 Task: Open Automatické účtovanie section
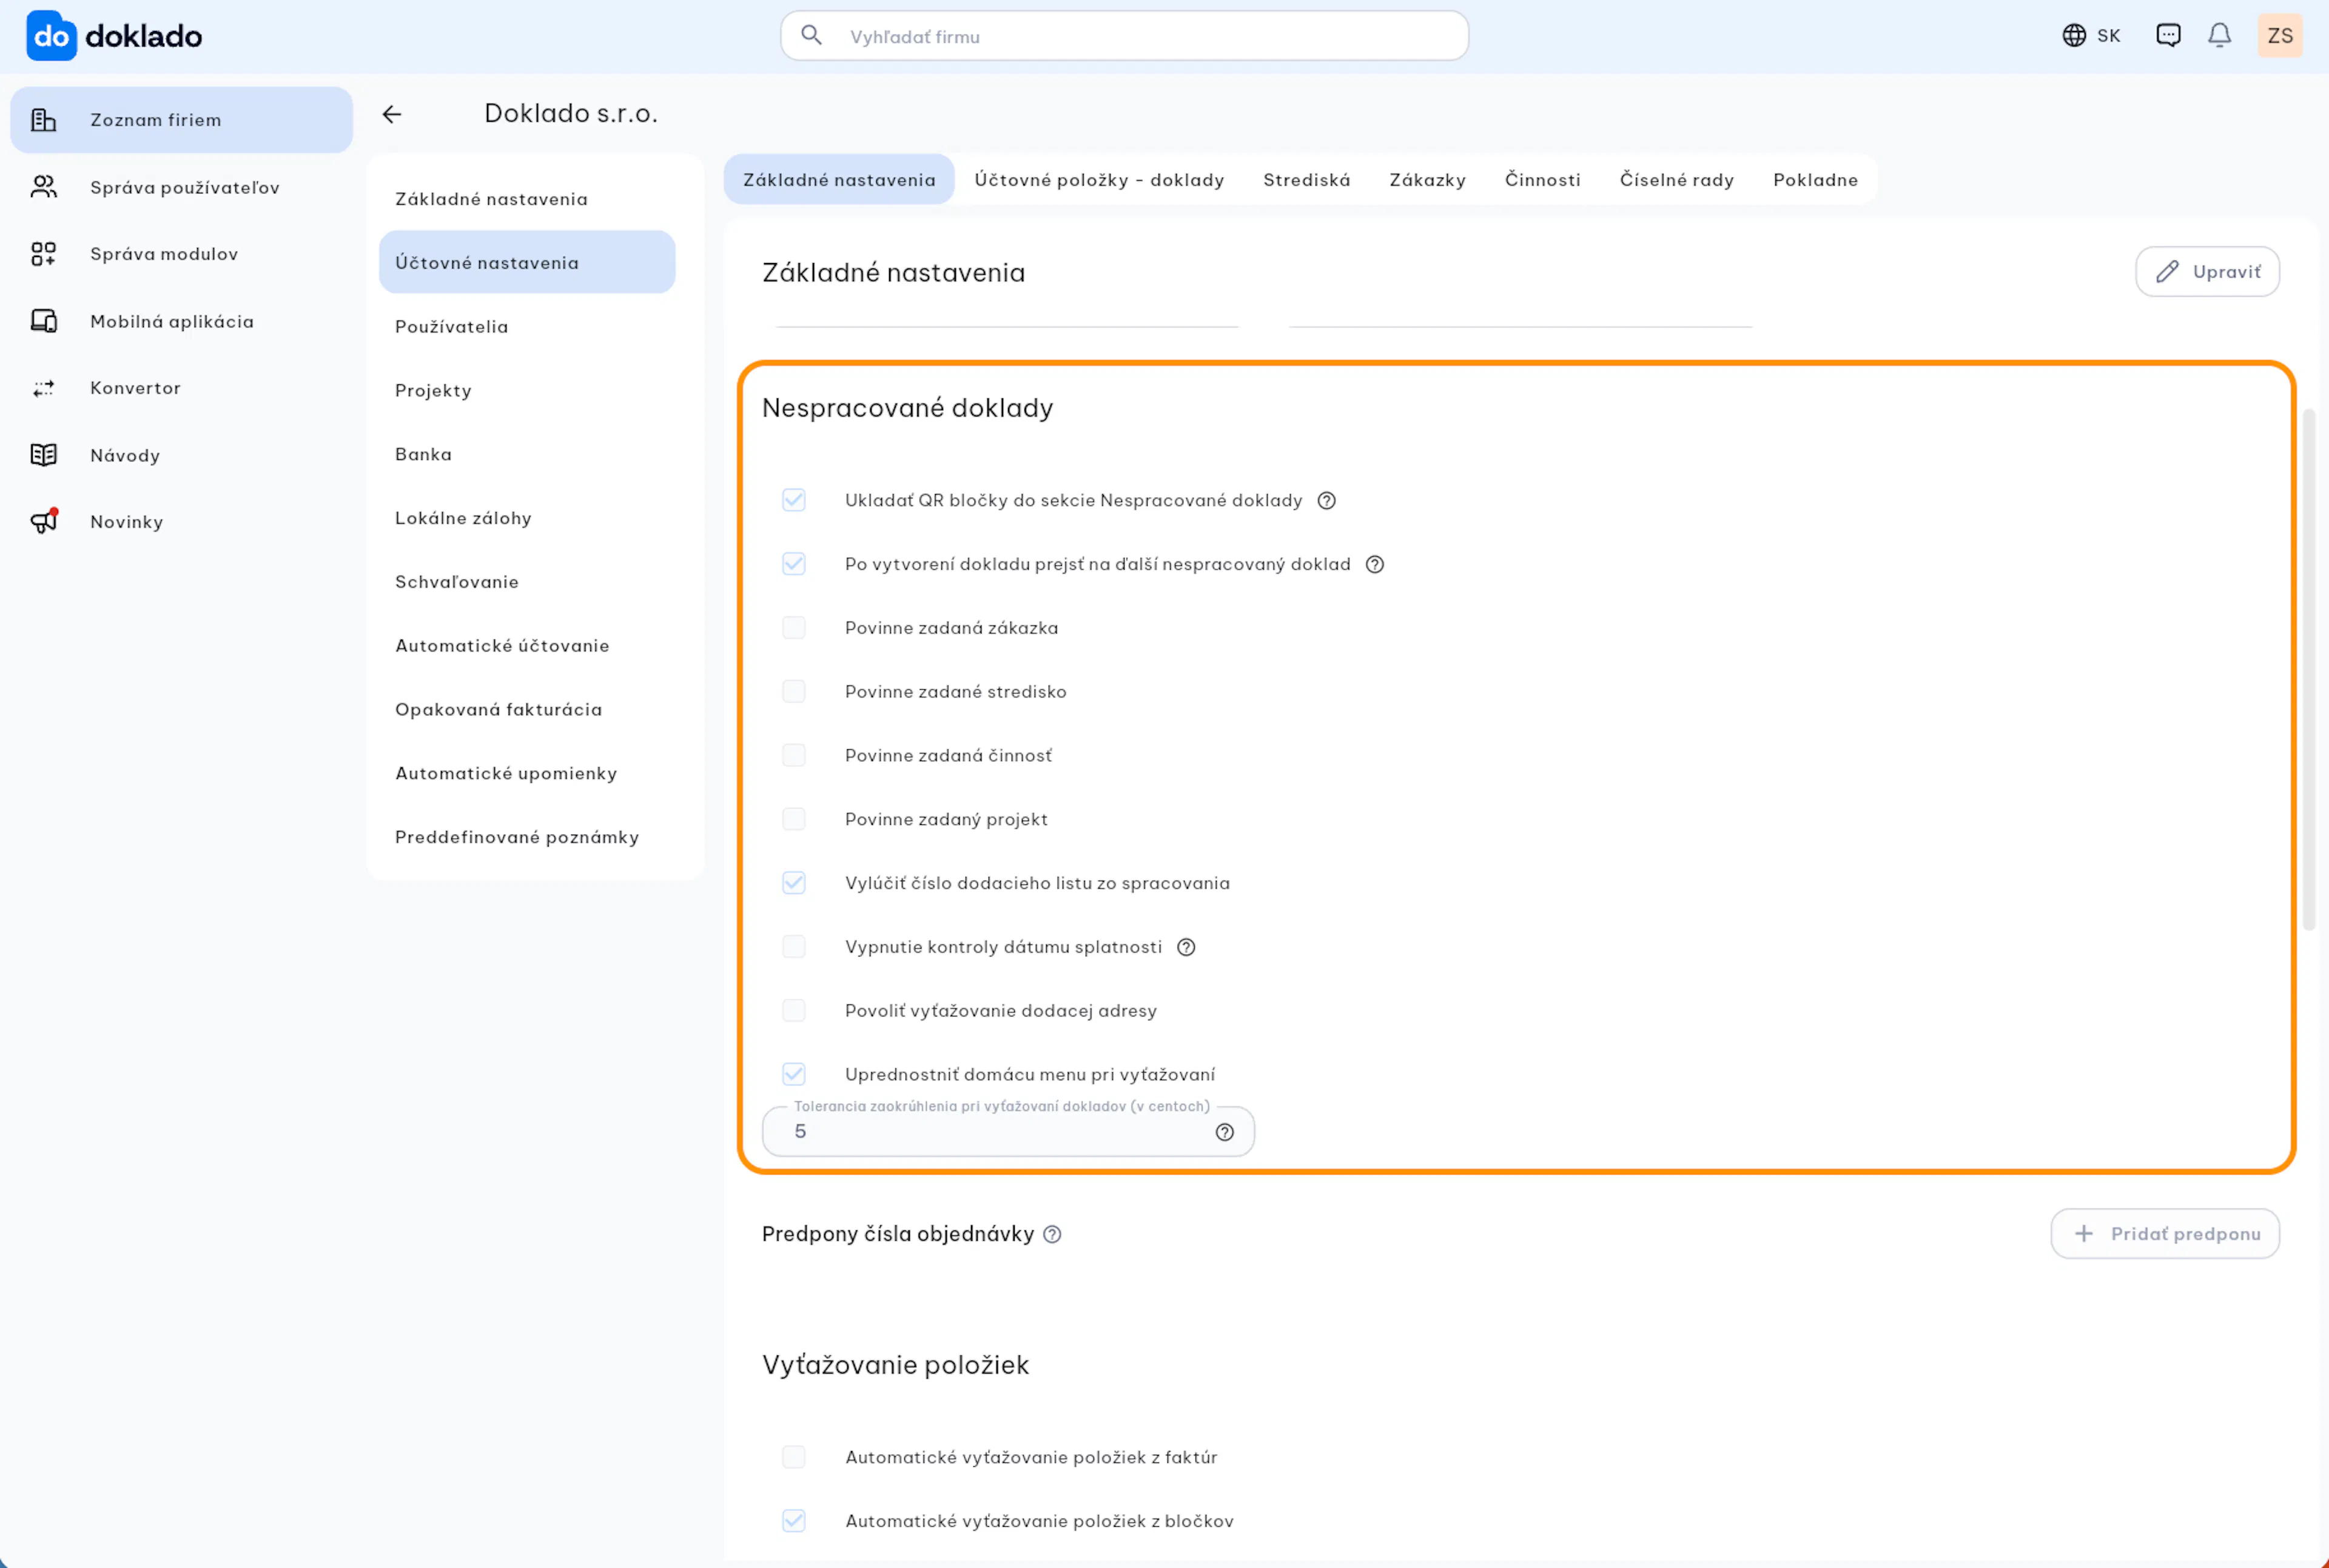point(527,646)
